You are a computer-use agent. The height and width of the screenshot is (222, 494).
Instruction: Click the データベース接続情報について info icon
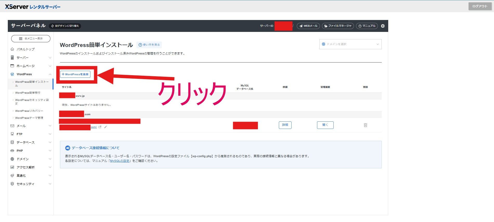coord(68,148)
